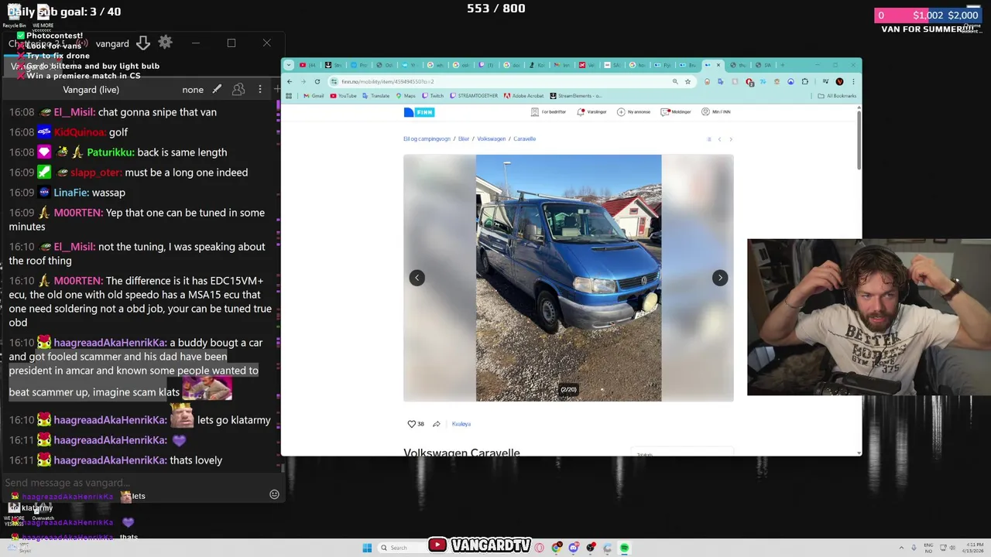Open a new Chrome tab with plus button

point(783,65)
